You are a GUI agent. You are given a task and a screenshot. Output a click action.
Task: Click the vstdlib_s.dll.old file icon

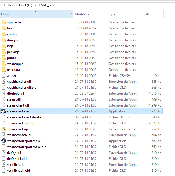pos(4,171)
